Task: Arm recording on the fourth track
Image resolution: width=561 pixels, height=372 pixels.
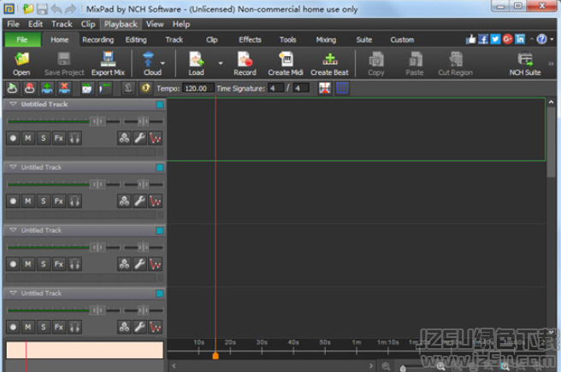Action: [13, 327]
